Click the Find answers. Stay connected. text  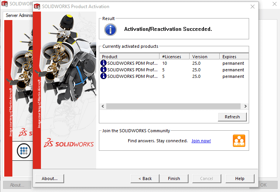pyautogui.click(x=158, y=141)
